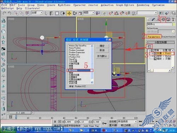Screen dimensions: 177x133
Task: Activate the Select and Move tool
Action: [69, 13]
